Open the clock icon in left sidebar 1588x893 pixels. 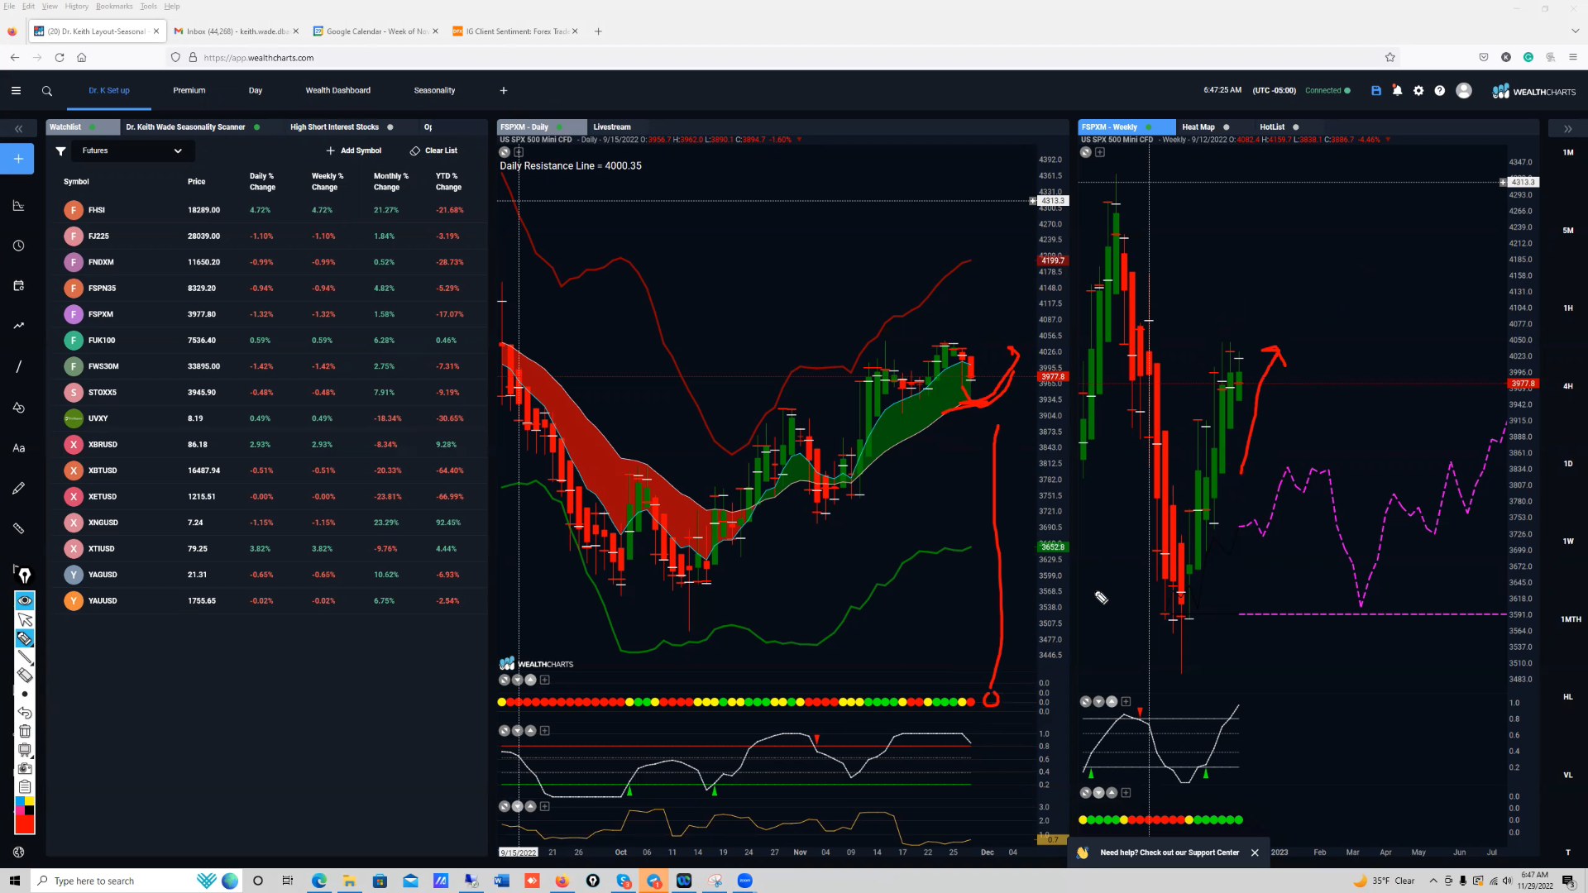19,246
